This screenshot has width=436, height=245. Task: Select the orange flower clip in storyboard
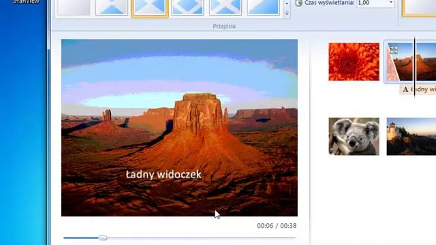point(354,62)
